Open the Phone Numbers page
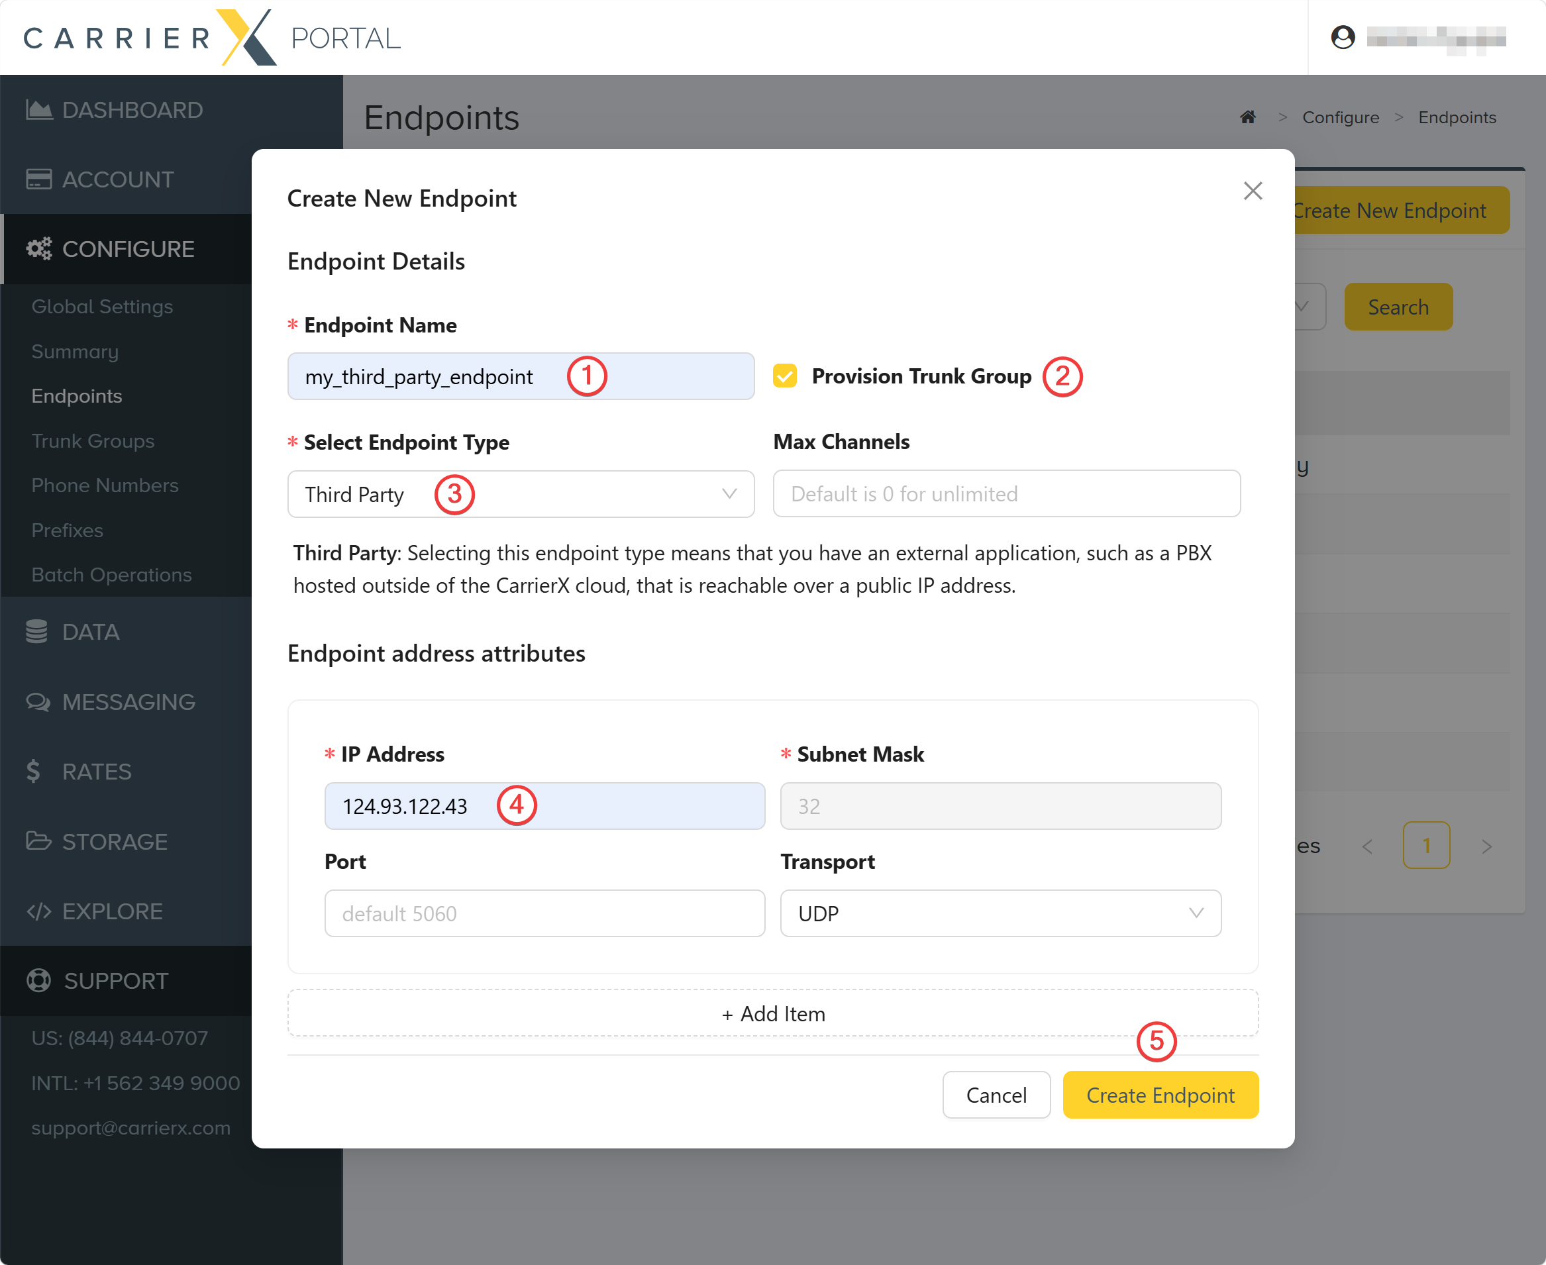 [x=105, y=485]
